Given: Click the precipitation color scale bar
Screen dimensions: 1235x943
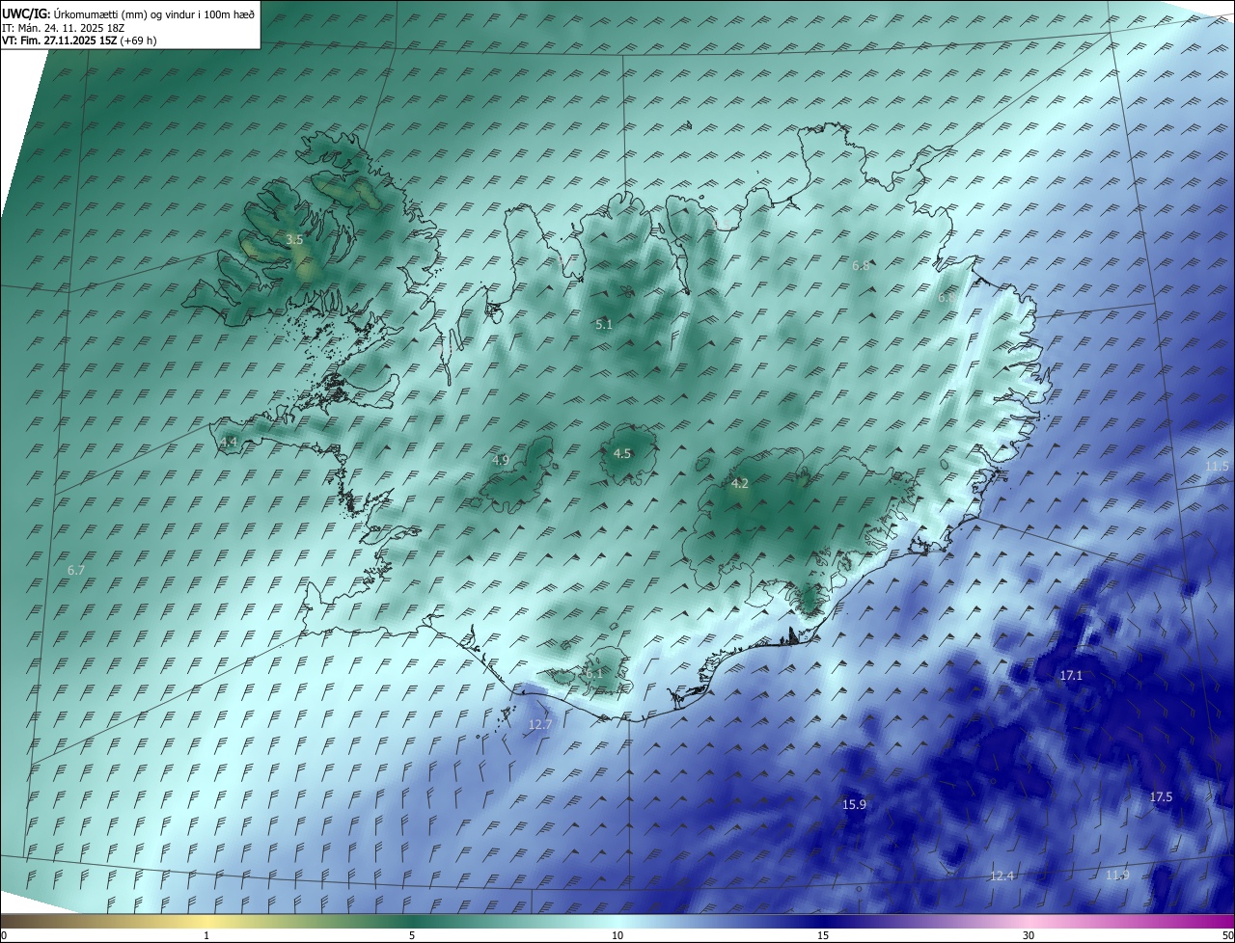Looking at the screenshot, I should point(617,921).
